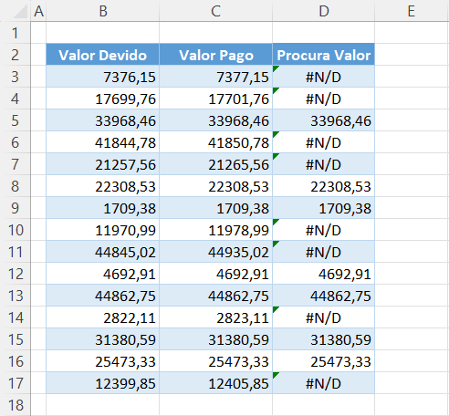Click cell C16 containing 25473,33
The height and width of the screenshot is (416, 449).
(215, 361)
